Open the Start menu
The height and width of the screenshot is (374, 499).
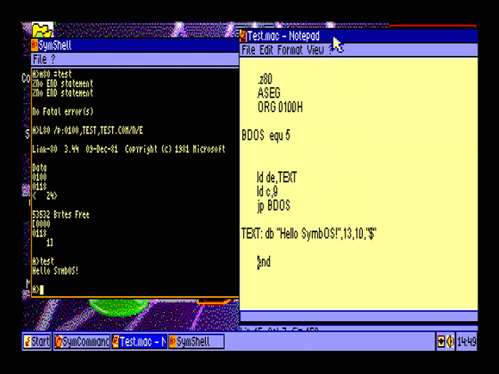(x=37, y=342)
